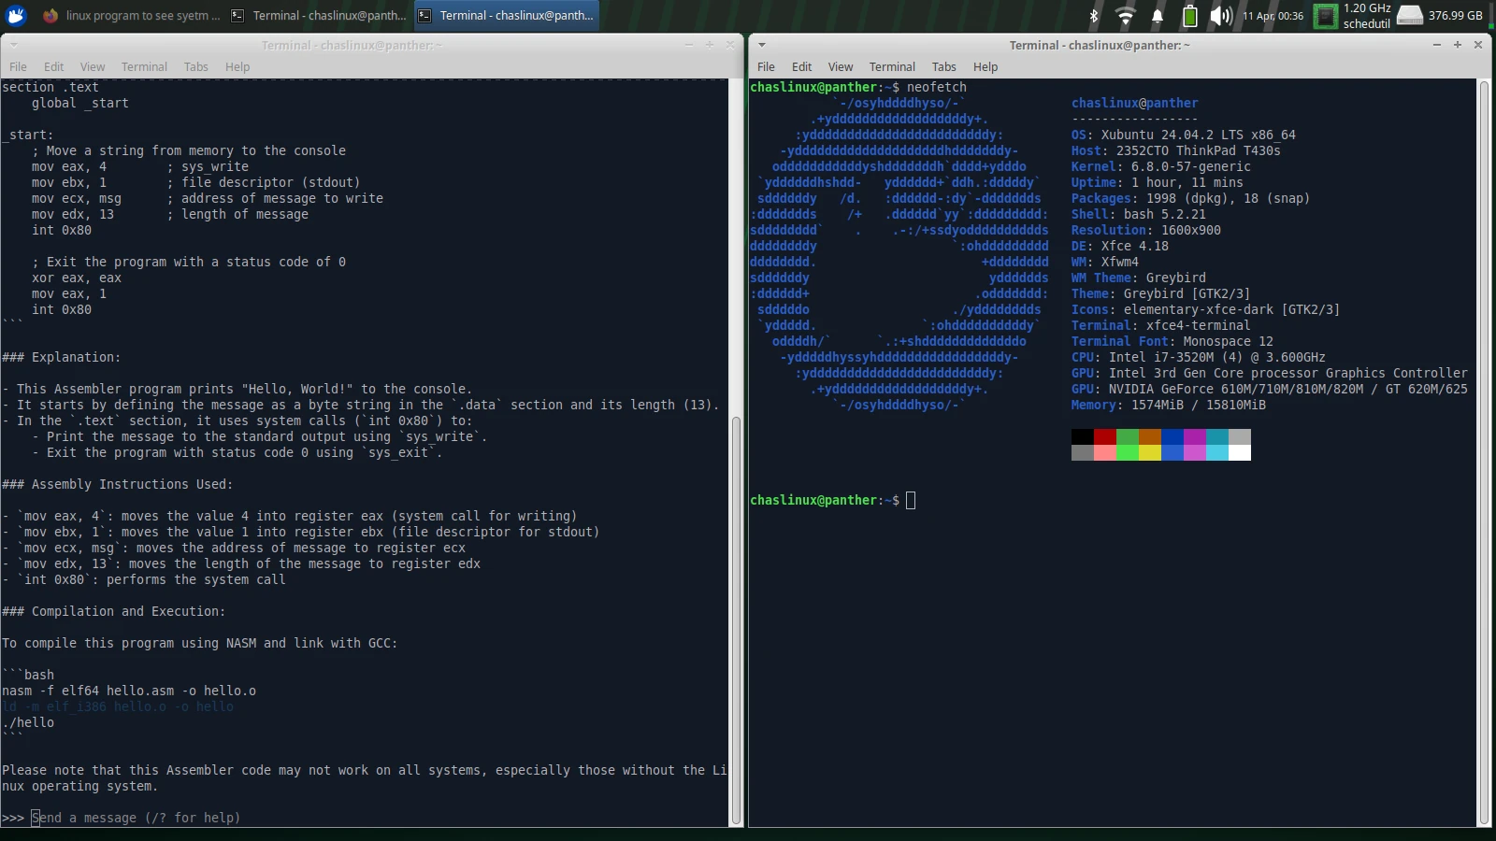Open the Bluetooth tray icon
1496x841 pixels.
1094,15
